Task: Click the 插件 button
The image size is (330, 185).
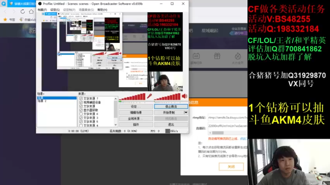Action: click(136, 125)
